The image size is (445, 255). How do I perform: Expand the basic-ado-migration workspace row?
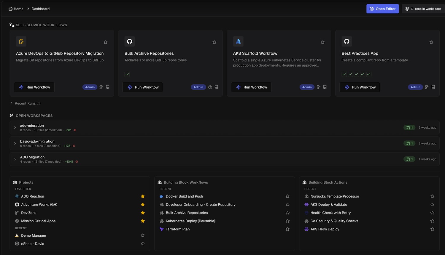coord(15,143)
